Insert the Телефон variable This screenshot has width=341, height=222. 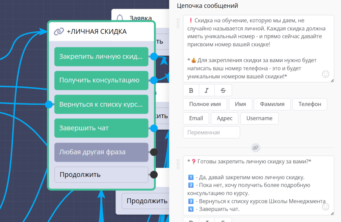click(310, 104)
